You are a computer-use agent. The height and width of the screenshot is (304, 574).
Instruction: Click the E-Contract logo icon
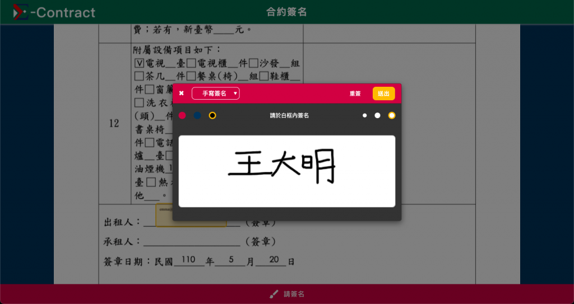[x=21, y=12]
